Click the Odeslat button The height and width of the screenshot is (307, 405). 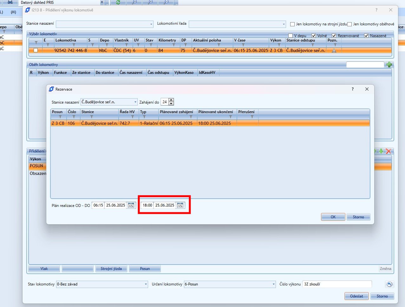tap(356, 296)
